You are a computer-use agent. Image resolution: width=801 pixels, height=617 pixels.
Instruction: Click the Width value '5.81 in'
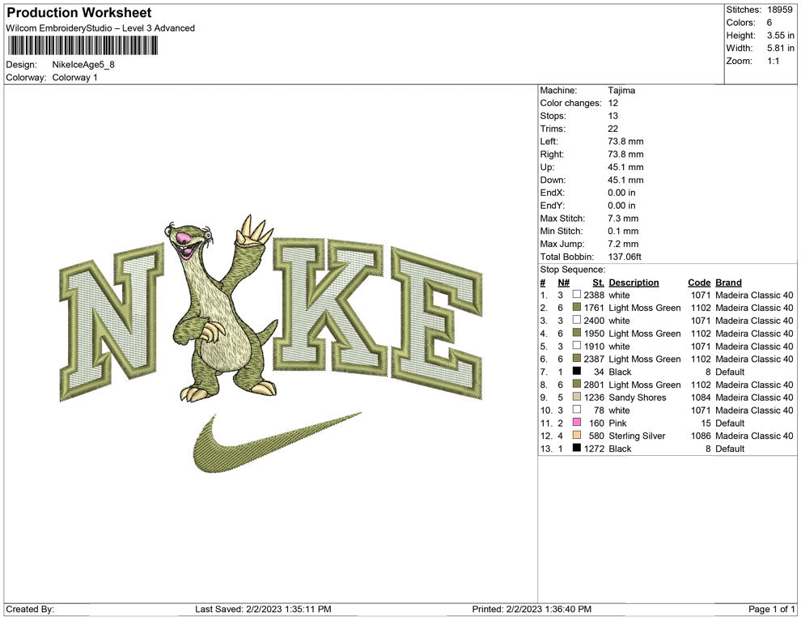[x=780, y=48]
